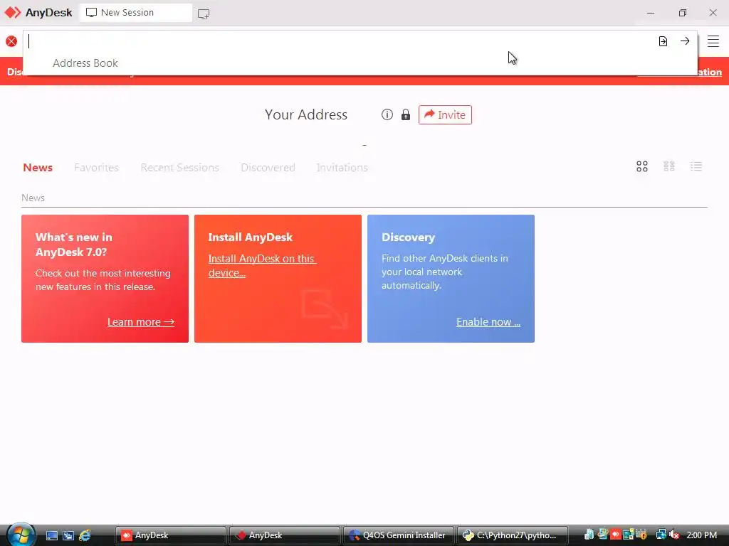
Task: Open the Favorites tab
Action: [x=96, y=168]
